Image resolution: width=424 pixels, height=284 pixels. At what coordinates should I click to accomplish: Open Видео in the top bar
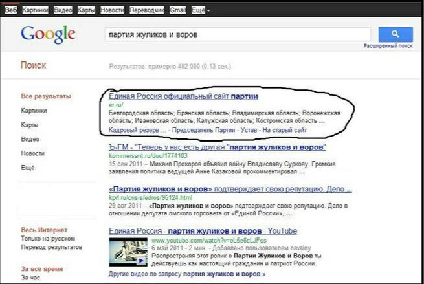point(63,10)
